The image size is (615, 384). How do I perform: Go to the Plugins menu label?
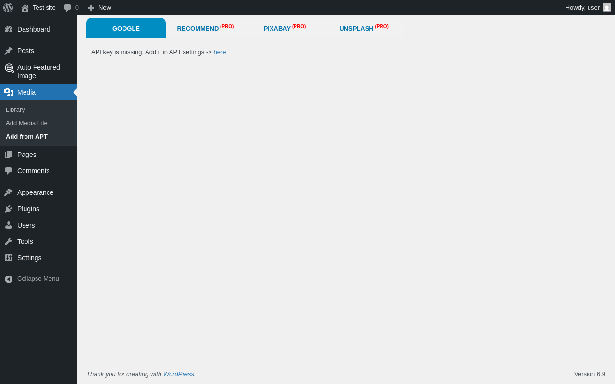point(28,209)
